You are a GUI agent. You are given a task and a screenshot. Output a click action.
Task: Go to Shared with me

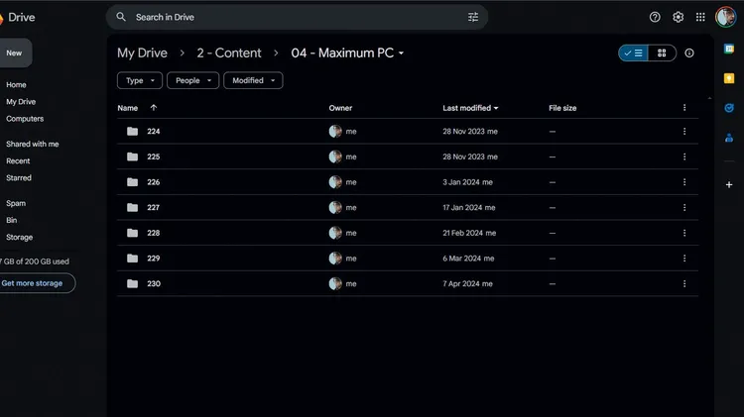click(x=33, y=144)
